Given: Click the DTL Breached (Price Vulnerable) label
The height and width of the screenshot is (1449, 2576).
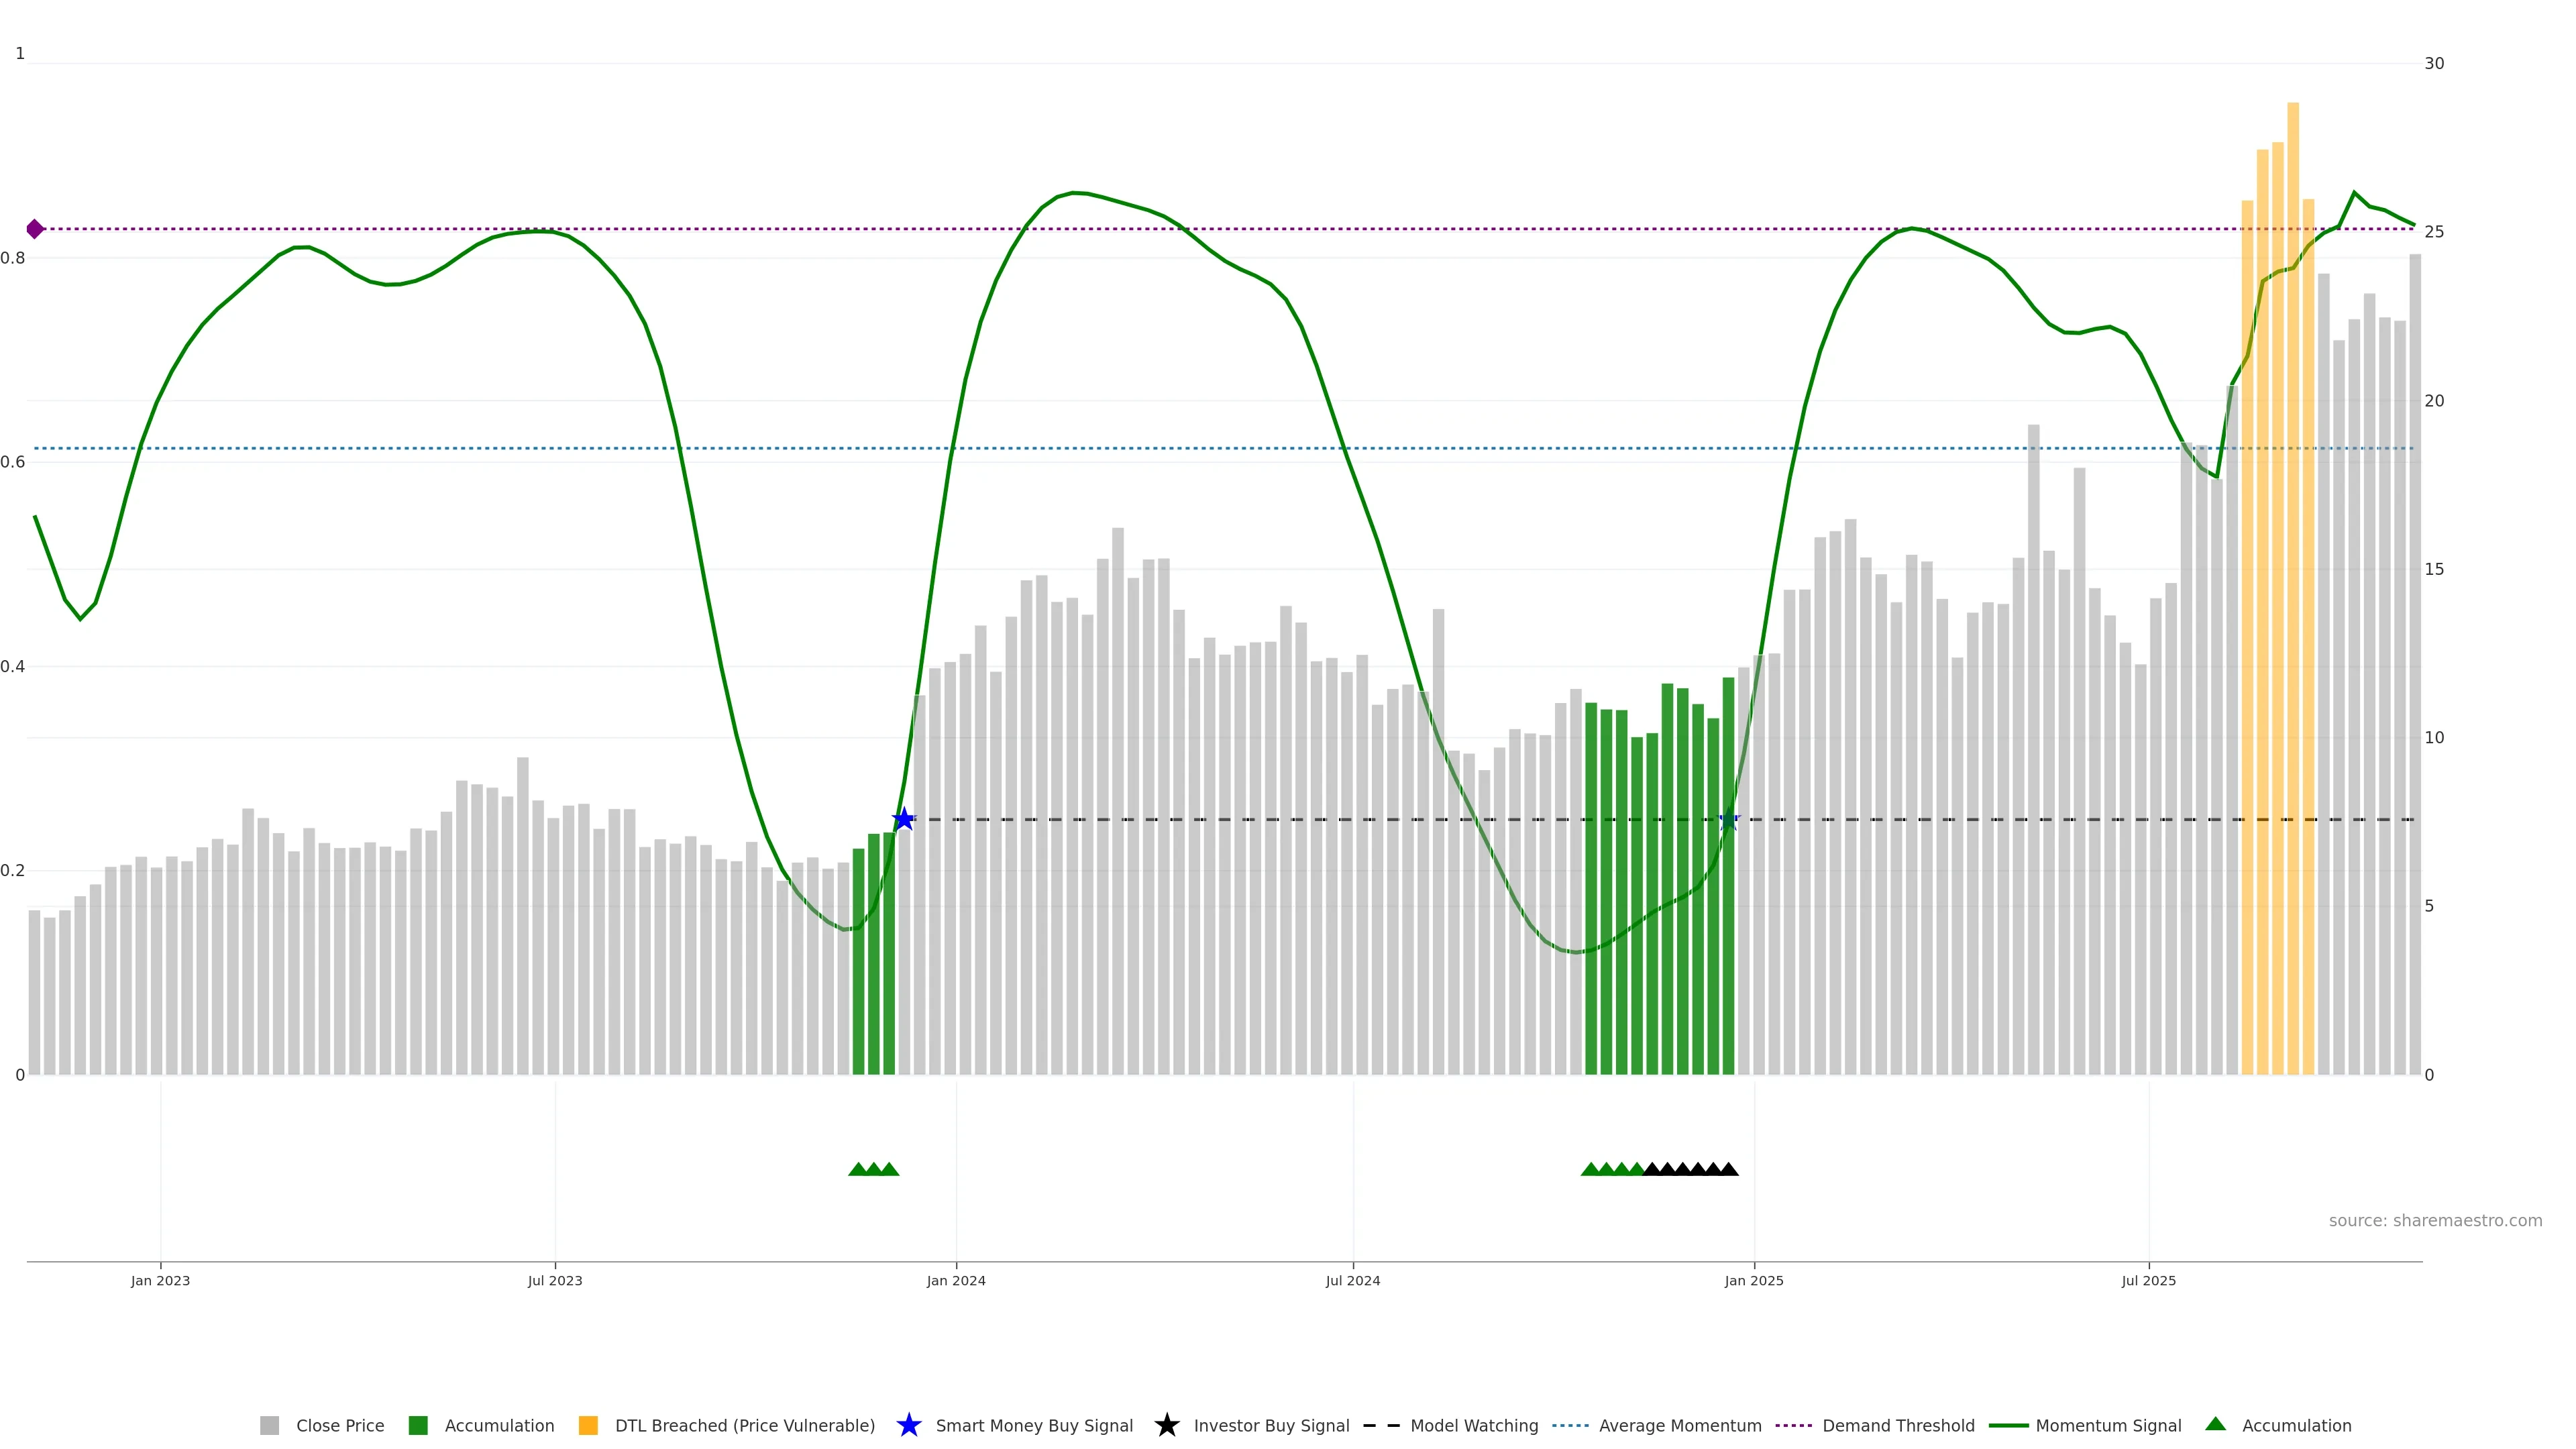Looking at the screenshot, I should point(744,1426).
